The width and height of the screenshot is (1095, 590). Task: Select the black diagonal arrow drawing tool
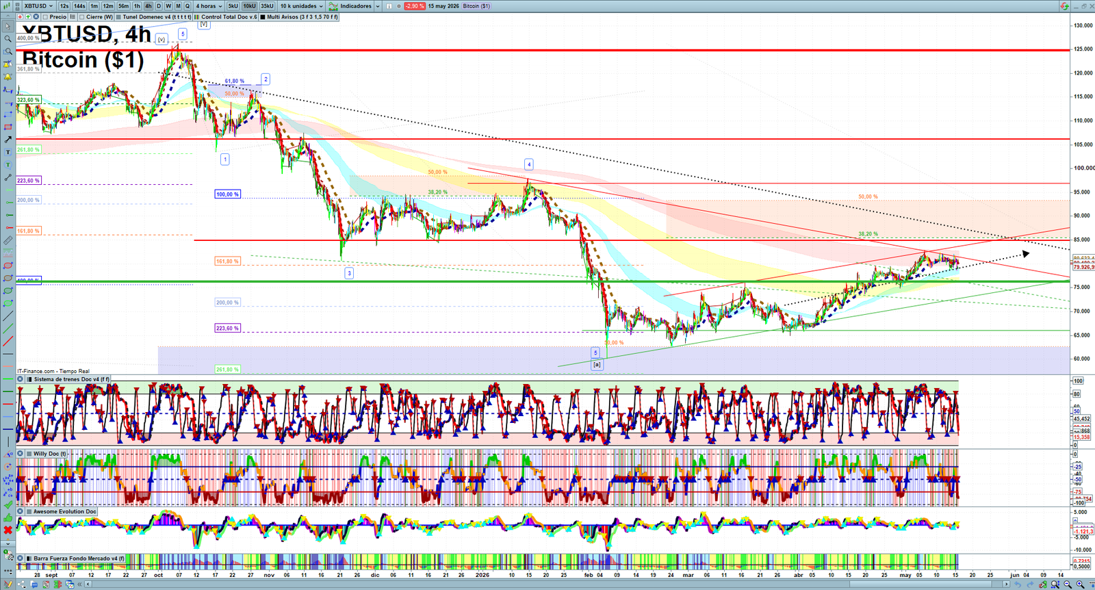point(8,139)
